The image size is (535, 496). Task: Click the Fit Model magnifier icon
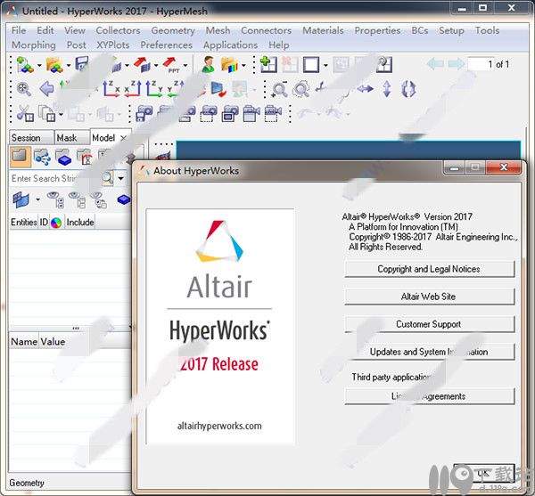click(23, 89)
